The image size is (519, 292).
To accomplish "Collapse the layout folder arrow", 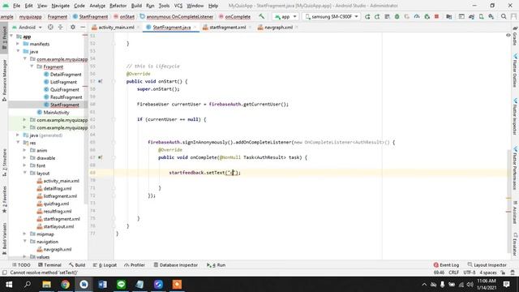I will (25, 173).
